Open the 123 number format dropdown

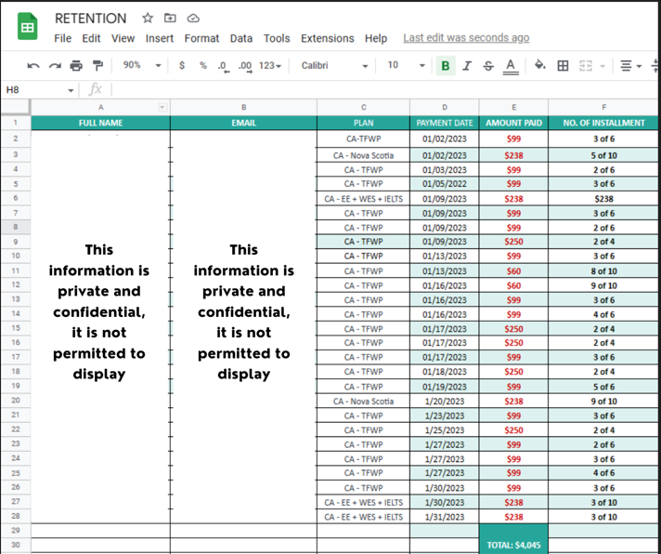pyautogui.click(x=270, y=66)
